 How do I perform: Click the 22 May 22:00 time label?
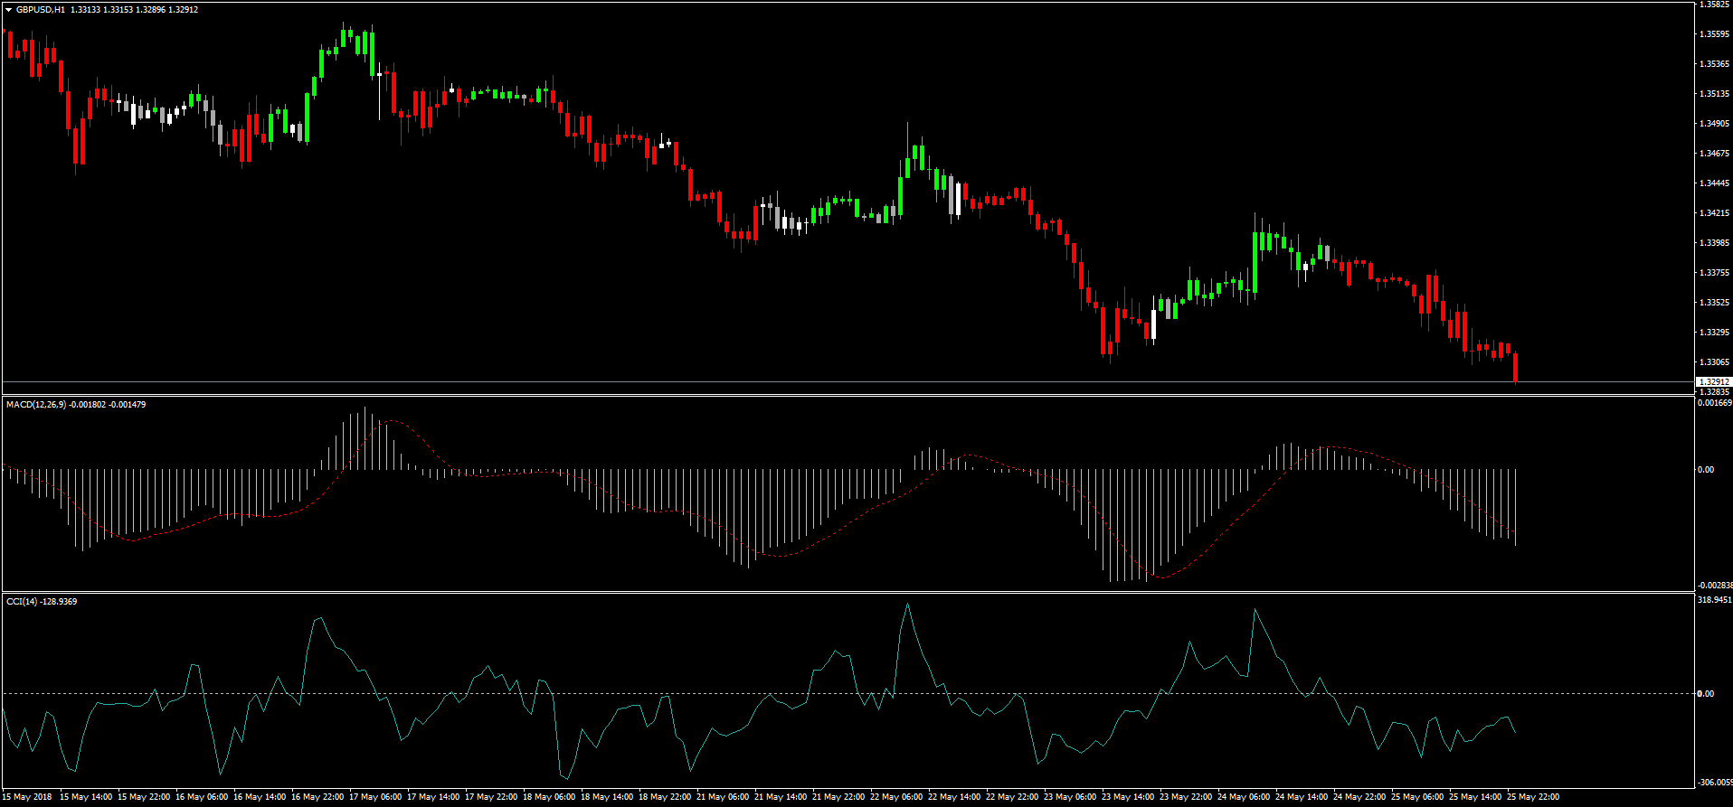[x=1012, y=797]
